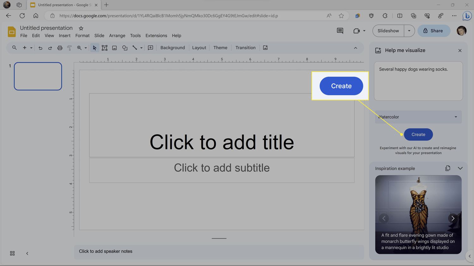Click the Create button in side panel

418,135
